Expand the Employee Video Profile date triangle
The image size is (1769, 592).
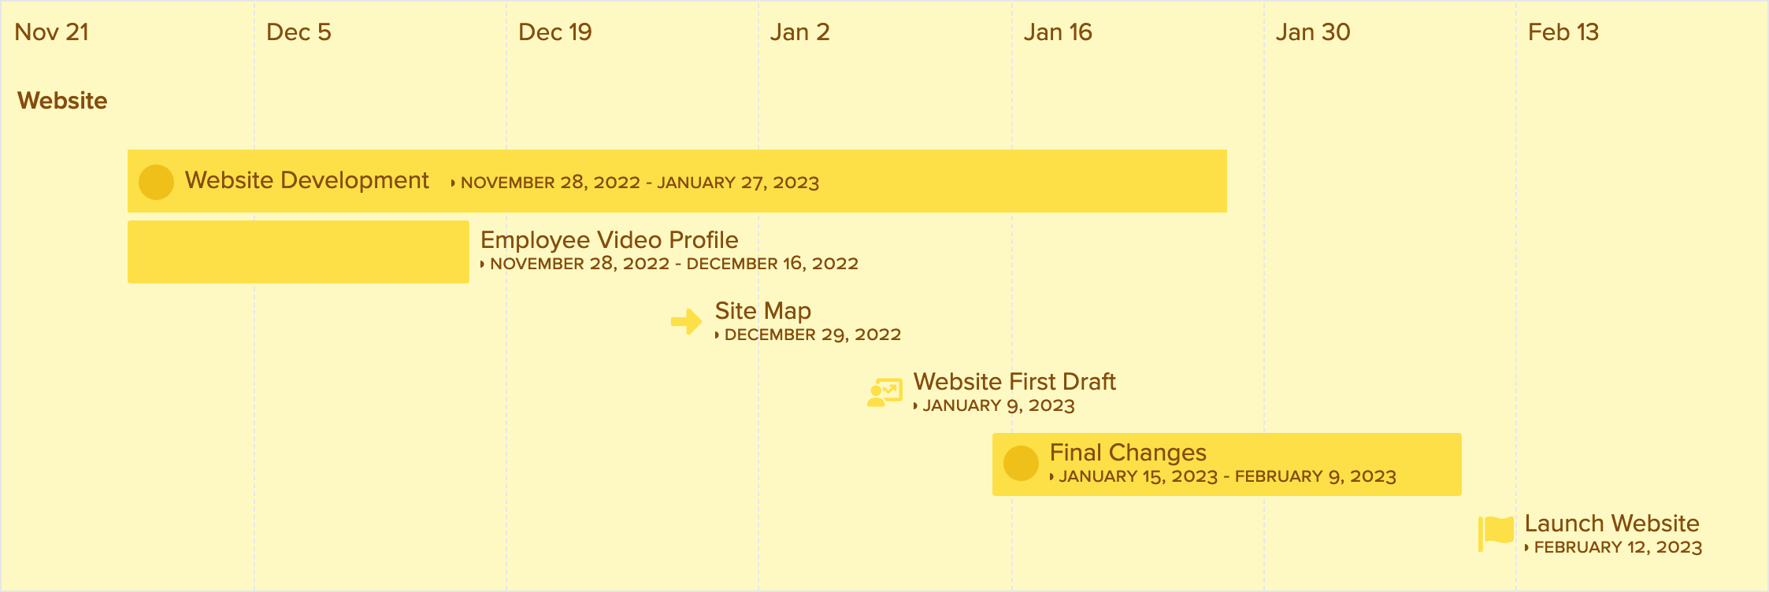[483, 265]
